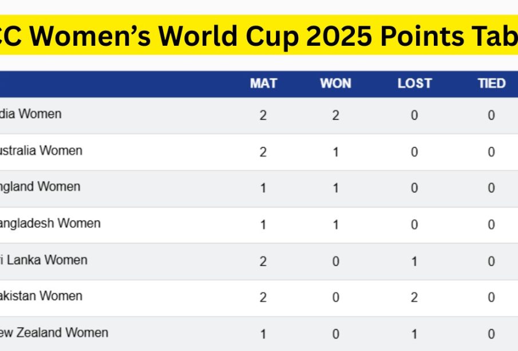Click Pakistan Women's LOST value
Viewport: 518px width, 351px height.
pyautogui.click(x=414, y=298)
